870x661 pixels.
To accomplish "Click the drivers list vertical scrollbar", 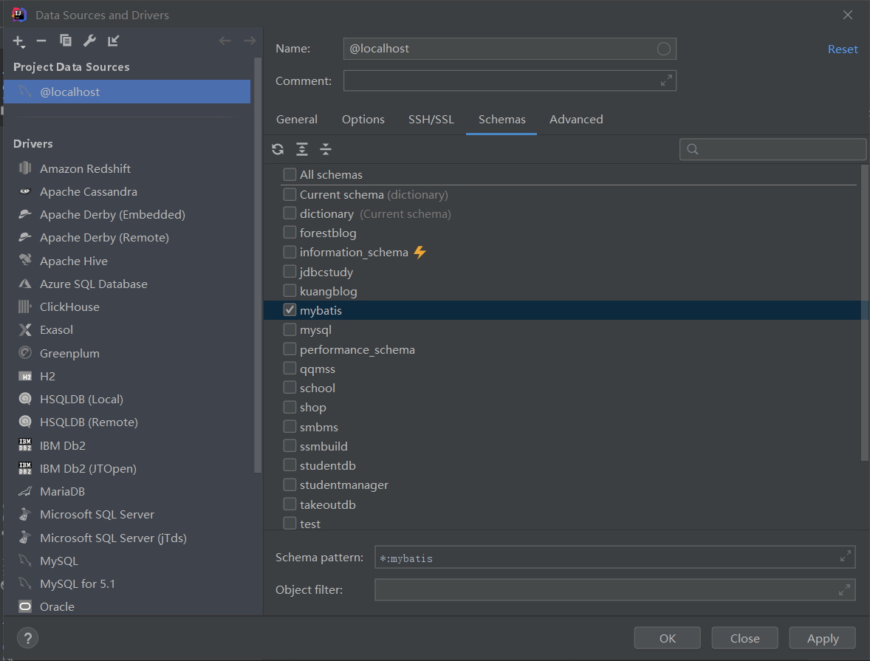I will (258, 265).
